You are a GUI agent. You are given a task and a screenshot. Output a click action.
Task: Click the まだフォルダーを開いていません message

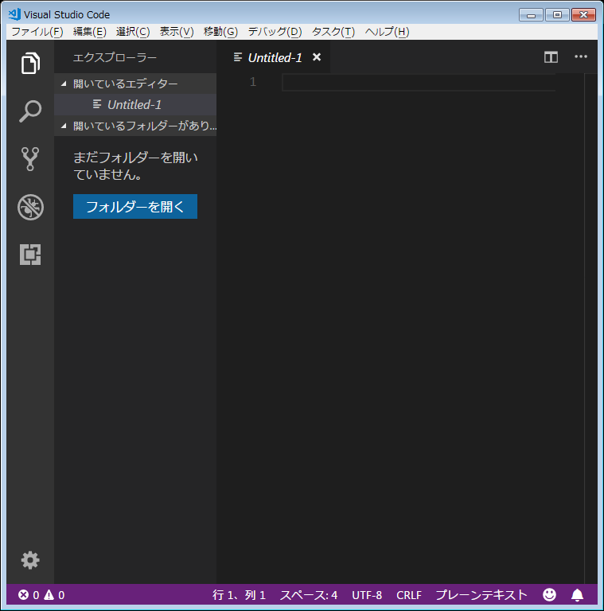(135, 165)
